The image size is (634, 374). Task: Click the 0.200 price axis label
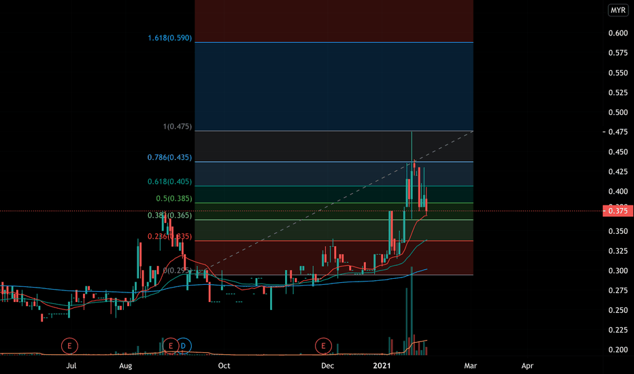pos(618,350)
